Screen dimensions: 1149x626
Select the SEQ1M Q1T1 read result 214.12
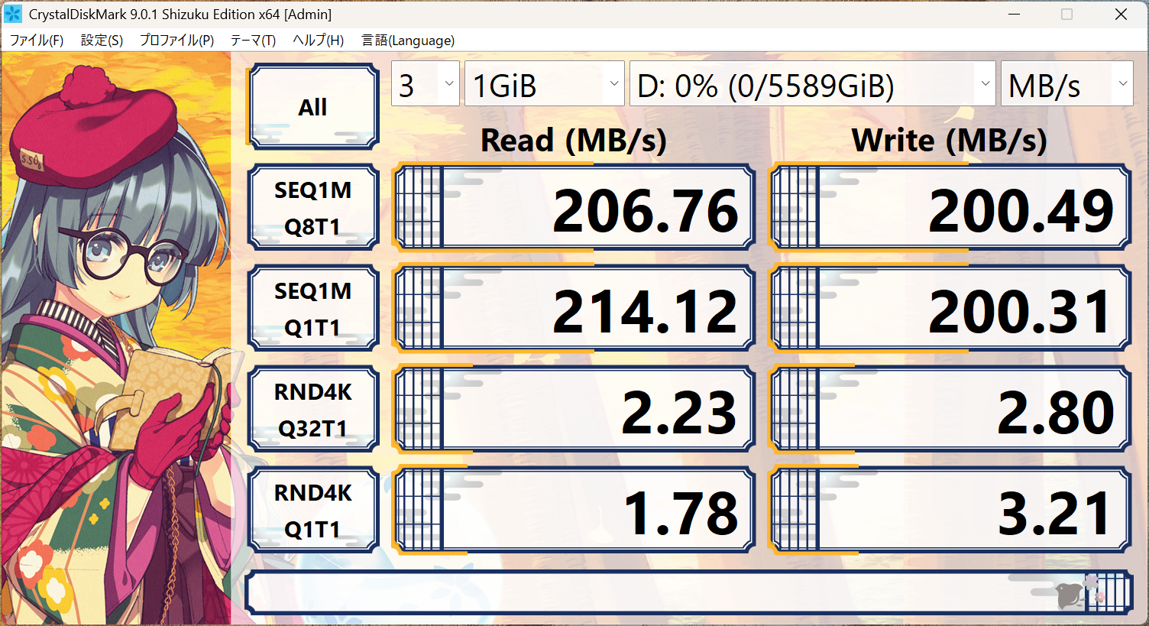point(573,308)
